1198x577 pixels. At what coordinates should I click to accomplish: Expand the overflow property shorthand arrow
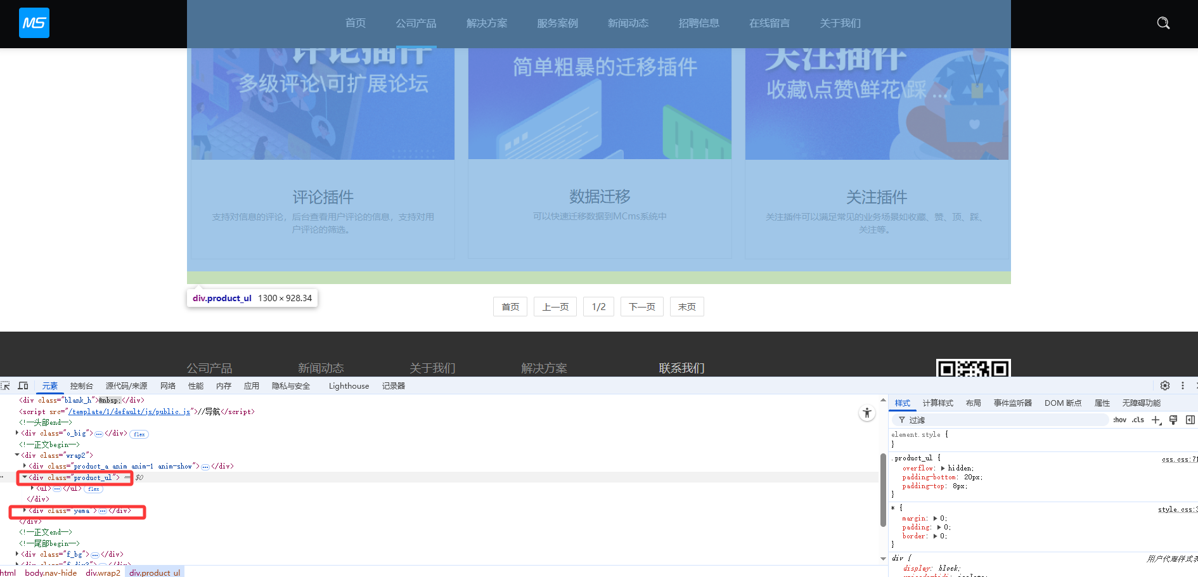pyautogui.click(x=943, y=468)
